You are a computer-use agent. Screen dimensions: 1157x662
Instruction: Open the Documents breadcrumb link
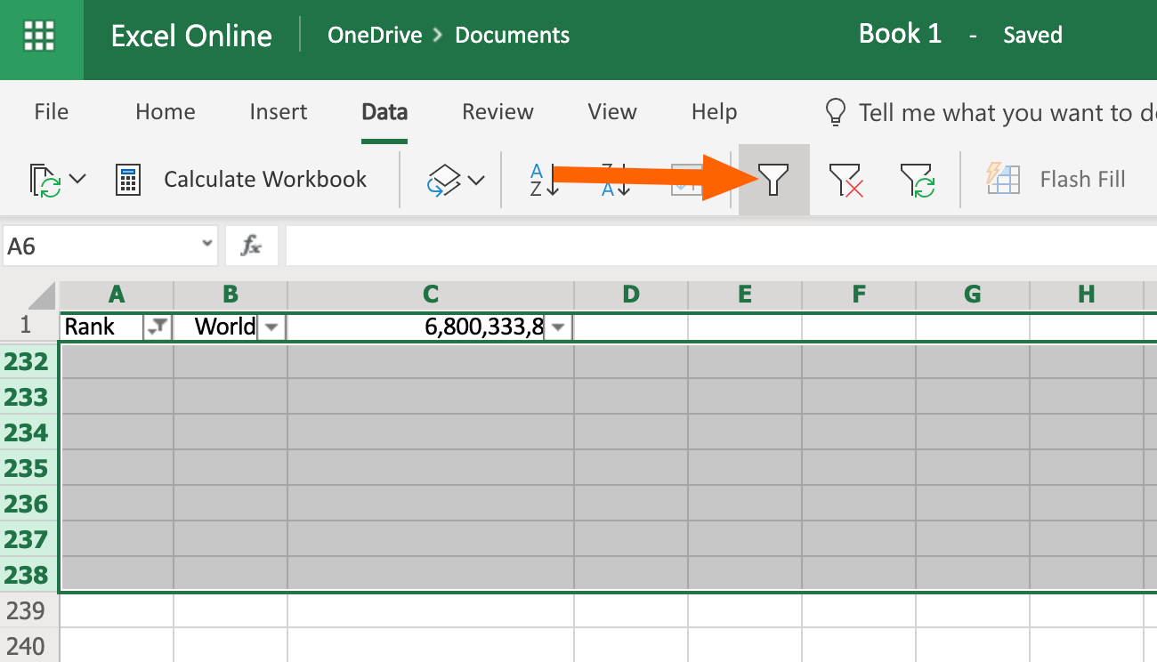(x=512, y=35)
